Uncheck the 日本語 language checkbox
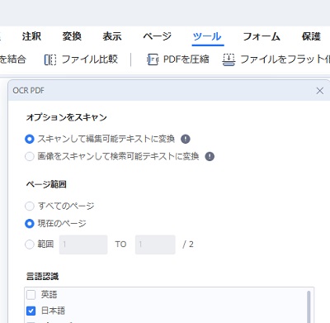Viewport: 330px width, 323px height. (x=31, y=311)
